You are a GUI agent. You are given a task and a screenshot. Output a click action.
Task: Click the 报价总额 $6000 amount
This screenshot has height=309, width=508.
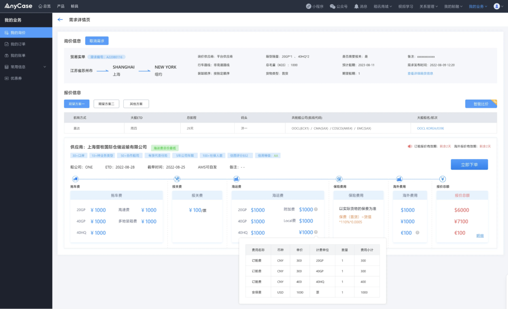point(462,210)
